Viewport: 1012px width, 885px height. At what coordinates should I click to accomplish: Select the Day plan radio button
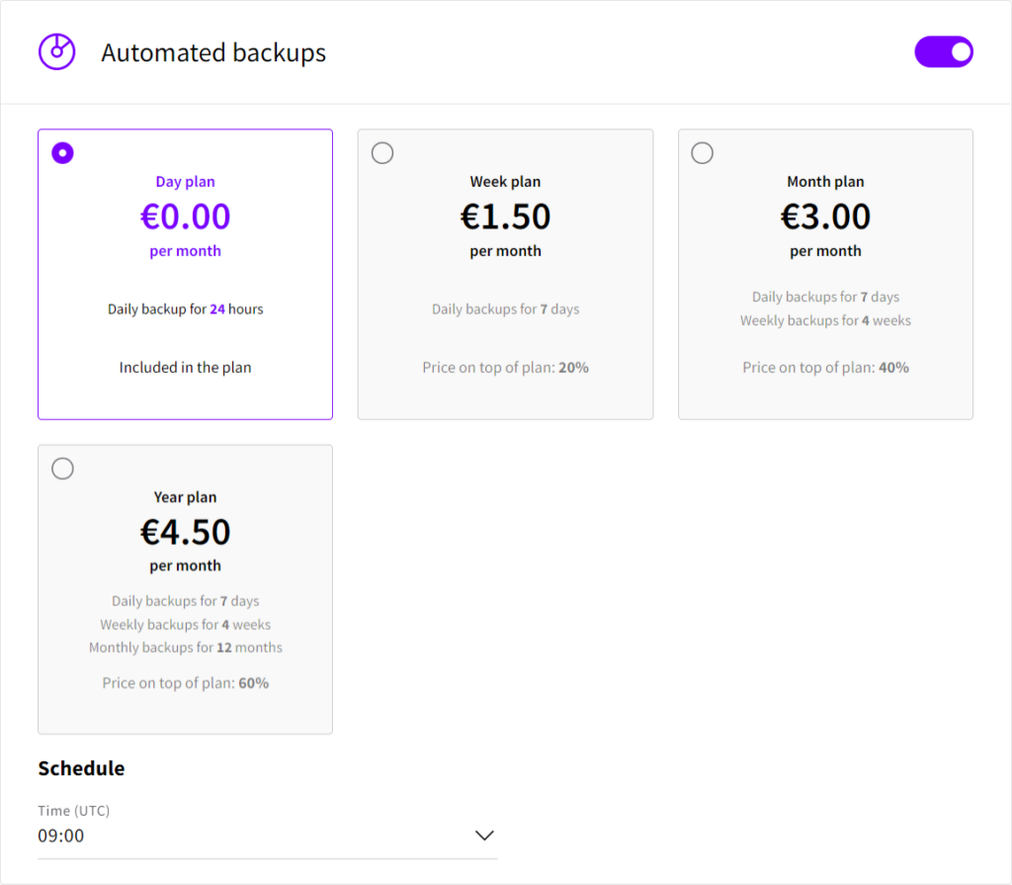[62, 153]
